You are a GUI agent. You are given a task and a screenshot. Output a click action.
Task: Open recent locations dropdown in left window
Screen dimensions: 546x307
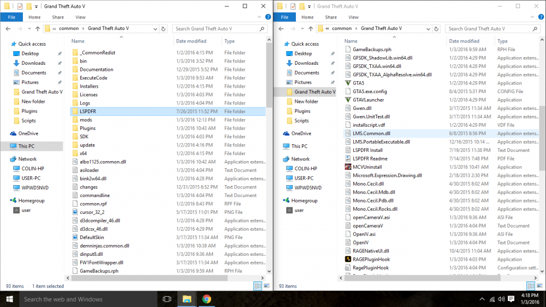click(x=29, y=29)
